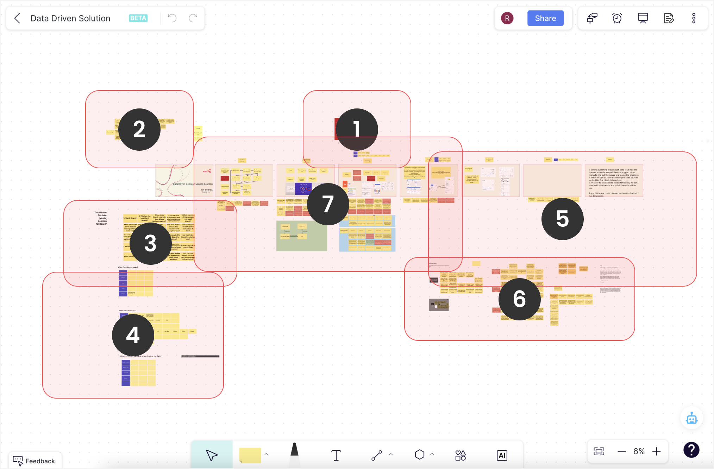Viewport: 714px width, 469px height.
Task: Open the timer alarm clock
Action: (x=617, y=18)
